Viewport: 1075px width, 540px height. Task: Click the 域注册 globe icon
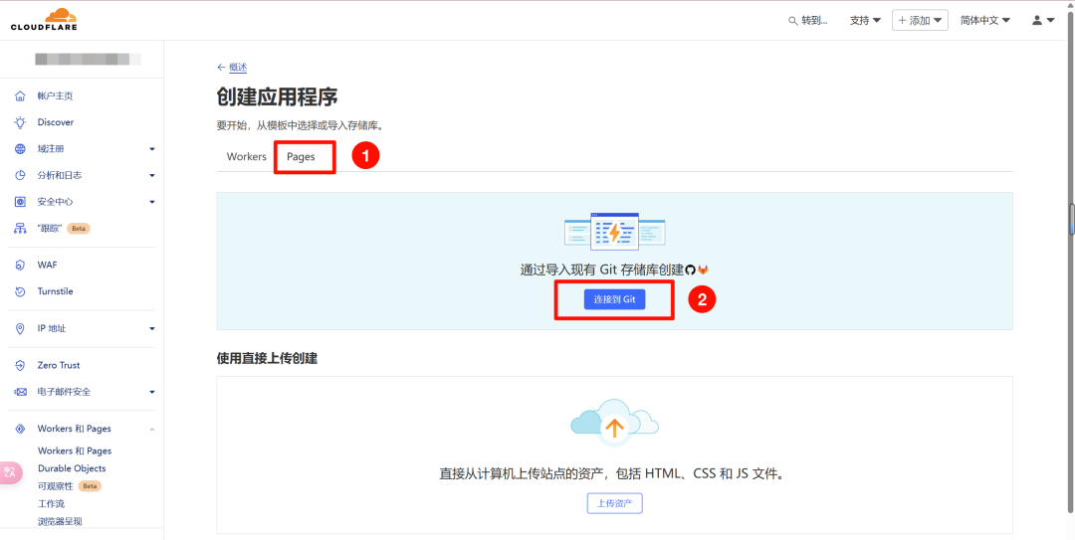[x=21, y=149]
